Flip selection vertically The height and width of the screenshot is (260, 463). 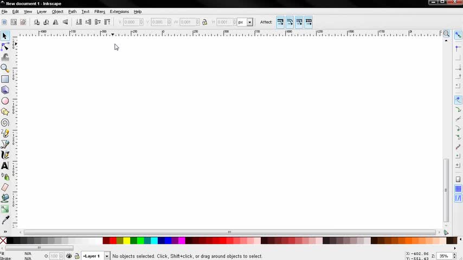pyautogui.click(x=65, y=22)
